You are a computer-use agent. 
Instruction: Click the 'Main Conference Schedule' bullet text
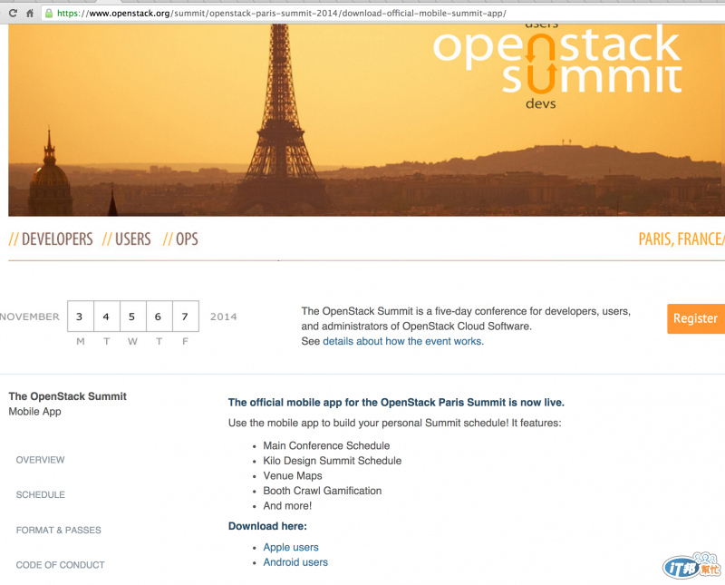[326, 445]
